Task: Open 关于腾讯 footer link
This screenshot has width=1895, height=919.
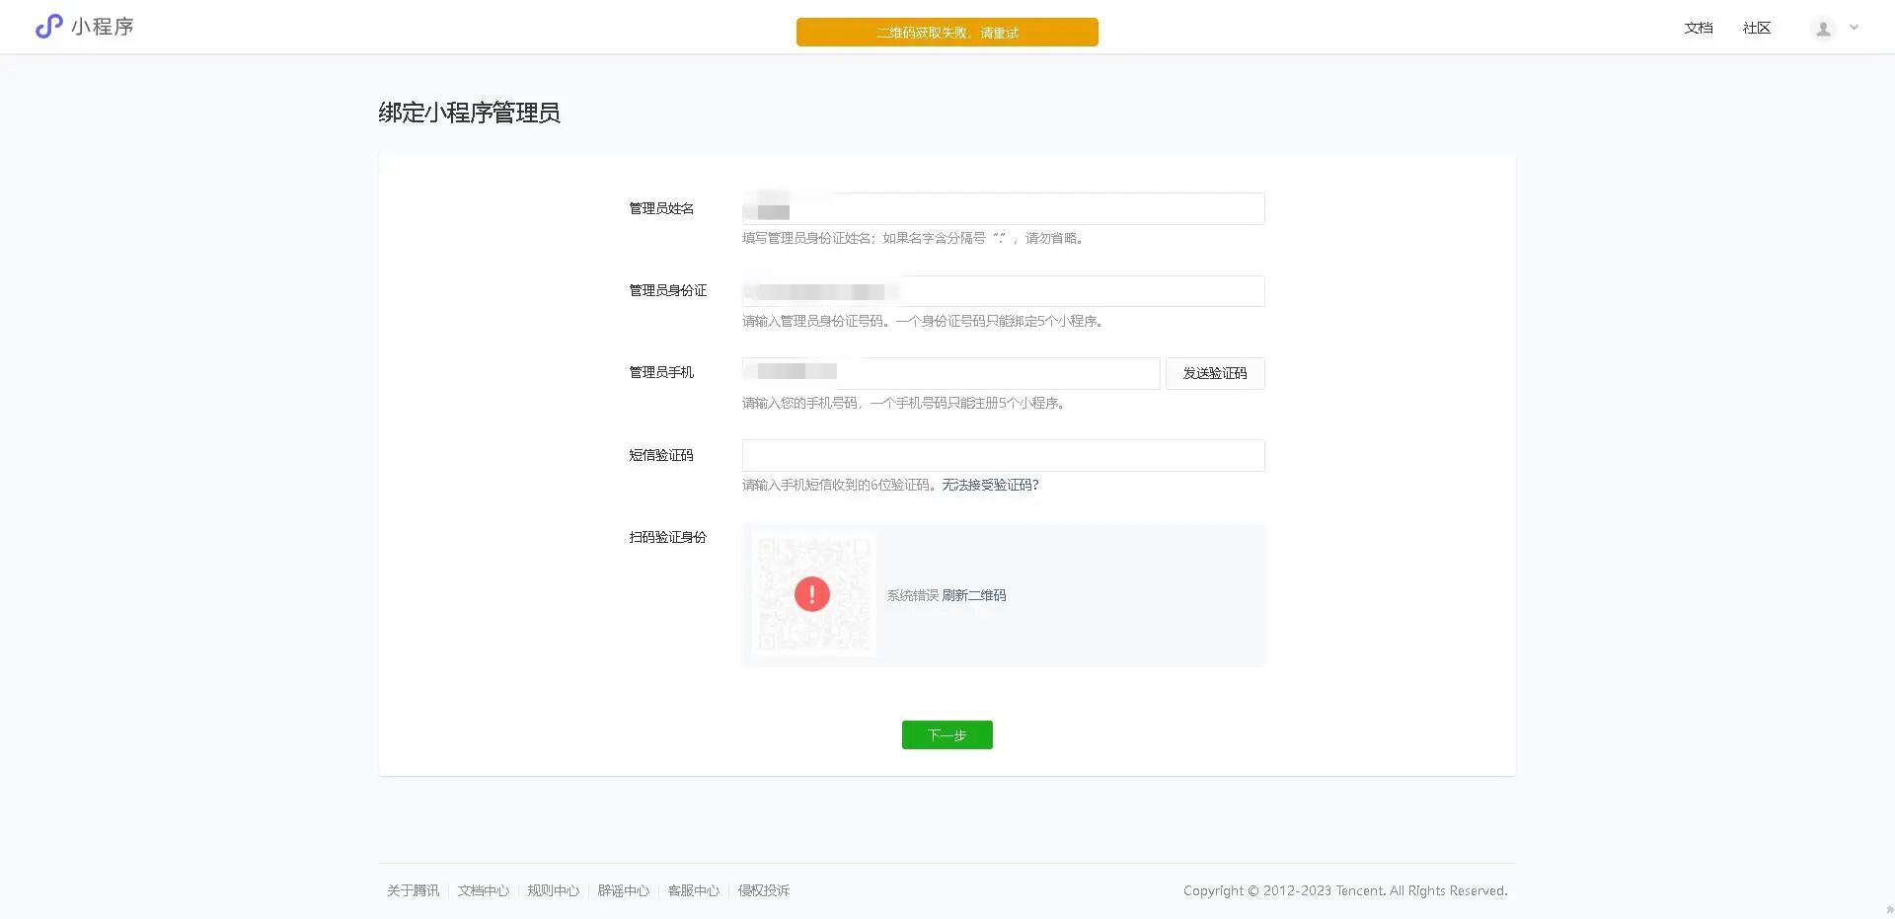Action: [413, 890]
